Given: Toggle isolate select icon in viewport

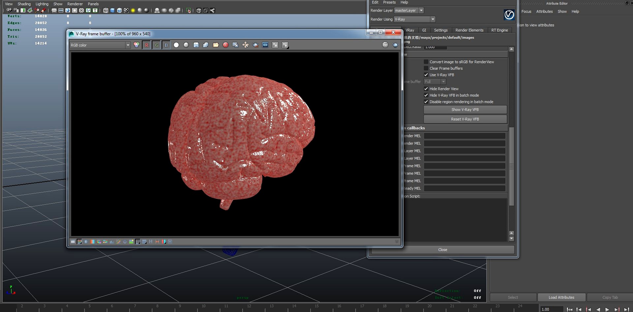Looking at the screenshot, I should tap(188, 11).
